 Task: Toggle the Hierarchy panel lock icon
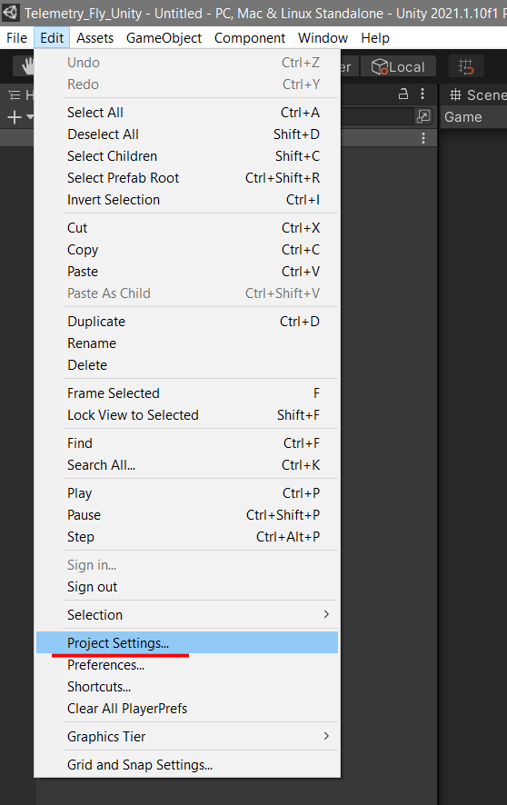click(403, 94)
